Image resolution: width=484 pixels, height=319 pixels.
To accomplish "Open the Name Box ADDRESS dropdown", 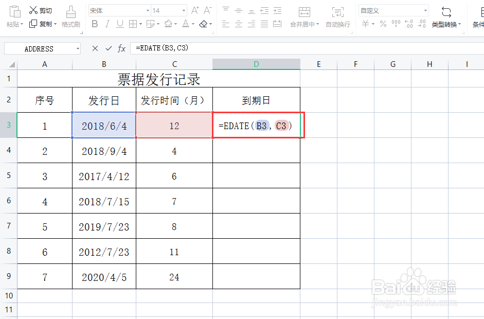I will (x=78, y=48).
